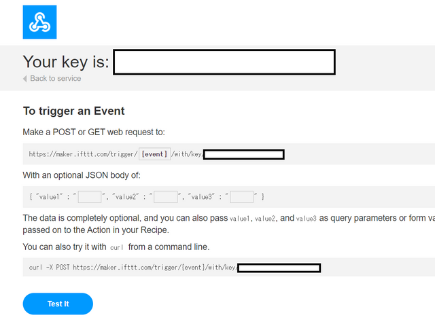Image resolution: width=435 pixels, height=326 pixels.
Task: Click the inline curl code word in the sentence
Action: coord(116,247)
